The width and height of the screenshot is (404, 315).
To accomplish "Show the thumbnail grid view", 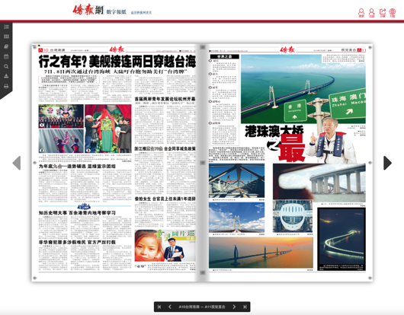I will (x=6, y=37).
